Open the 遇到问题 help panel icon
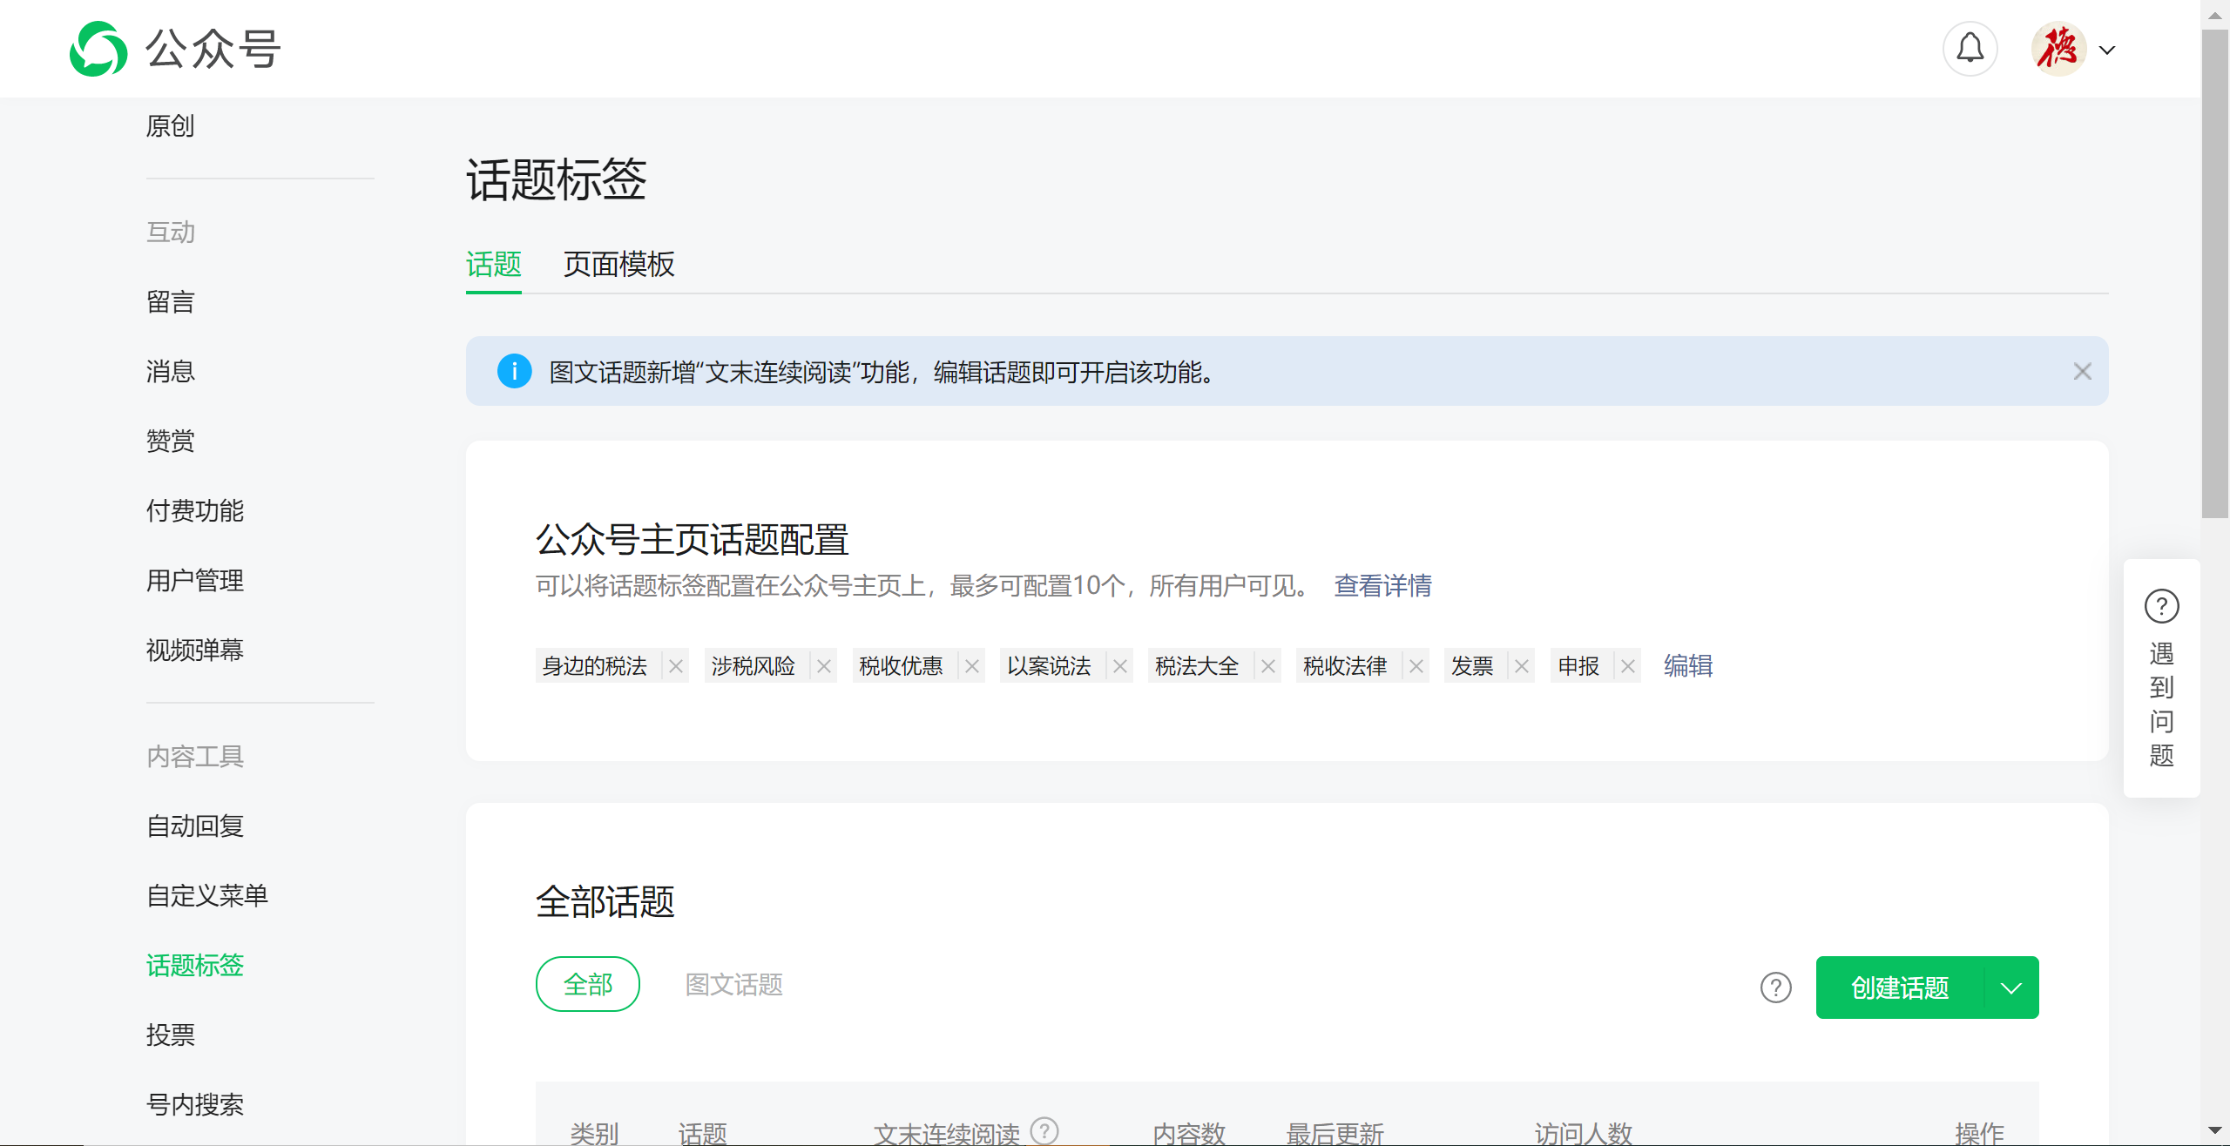This screenshot has height=1146, width=2230. 2161,607
